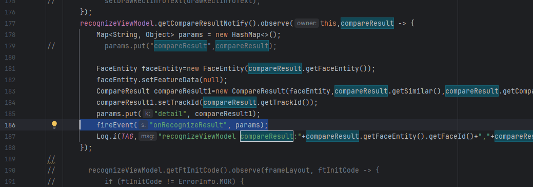Select line number 181 in the gutter
The image size is (533, 187).
click(x=11, y=68)
